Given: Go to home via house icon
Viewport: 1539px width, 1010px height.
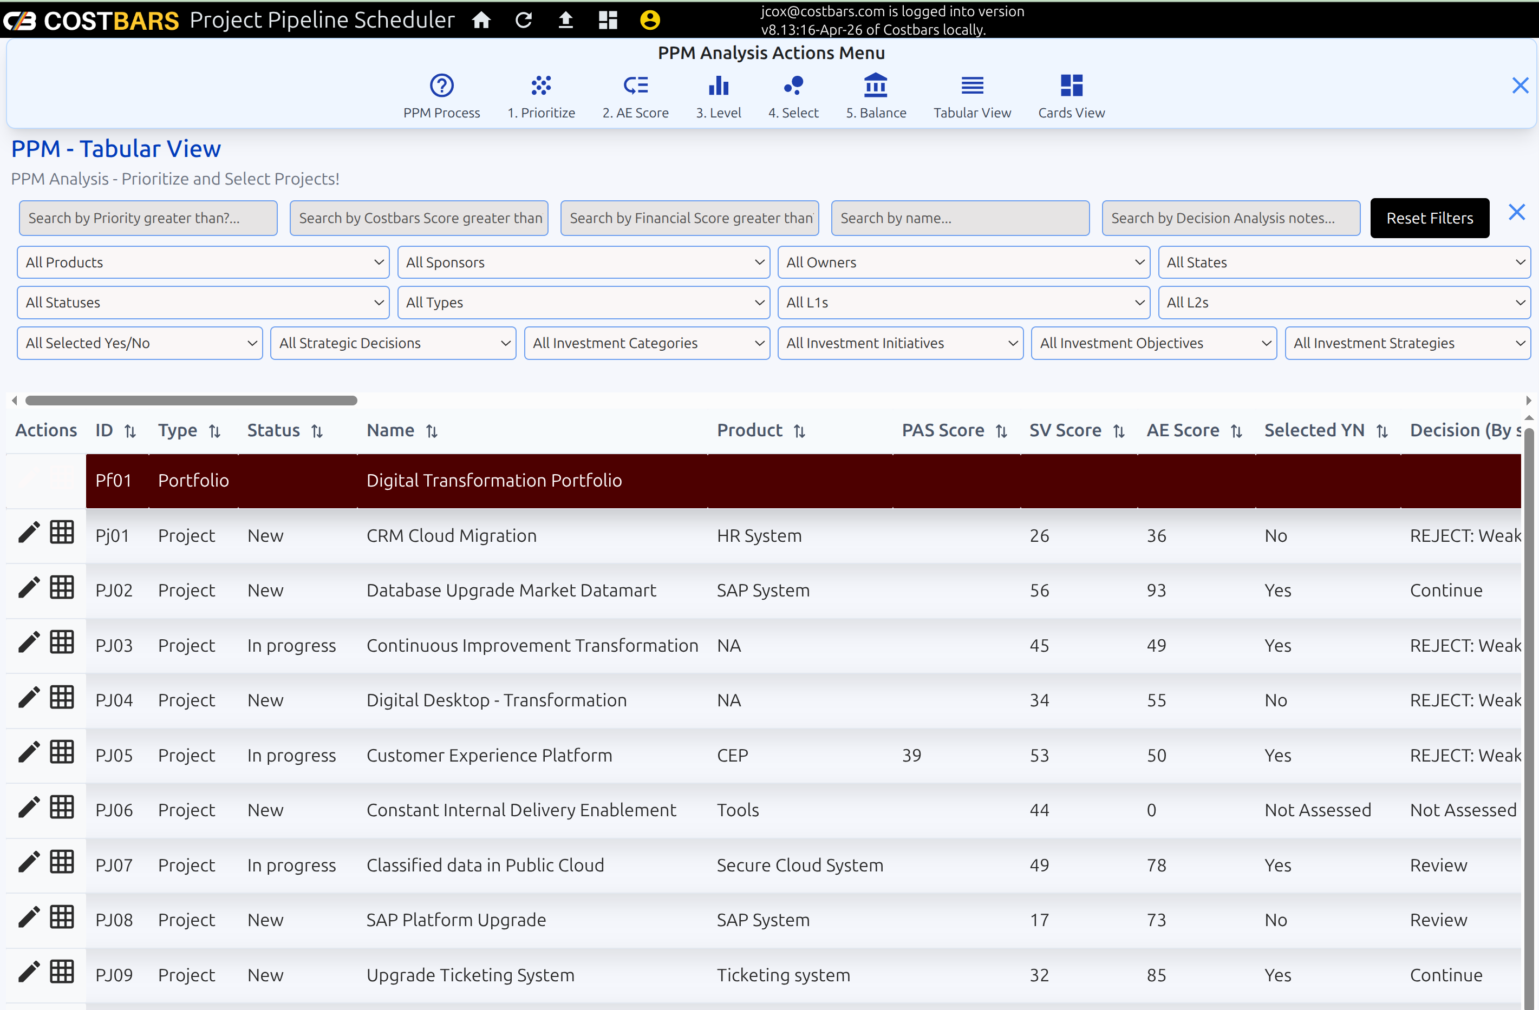Looking at the screenshot, I should (481, 20).
